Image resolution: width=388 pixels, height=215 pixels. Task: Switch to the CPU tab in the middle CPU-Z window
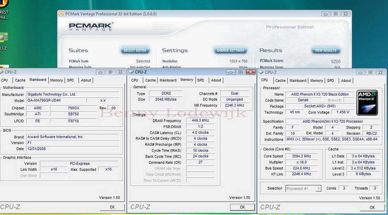tap(134, 80)
